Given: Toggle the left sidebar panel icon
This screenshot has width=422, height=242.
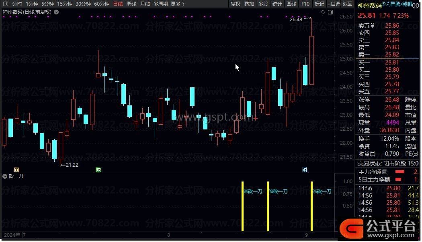Looking at the screenshot, I should point(5,4).
